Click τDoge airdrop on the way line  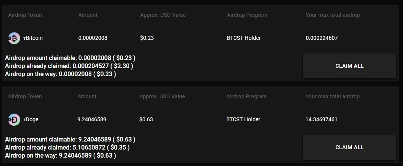[x=60, y=155]
